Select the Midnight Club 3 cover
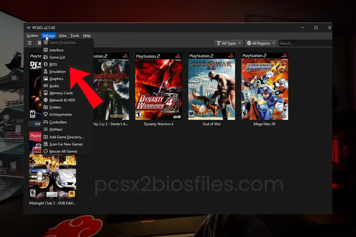356x237 pixels. pos(53,165)
